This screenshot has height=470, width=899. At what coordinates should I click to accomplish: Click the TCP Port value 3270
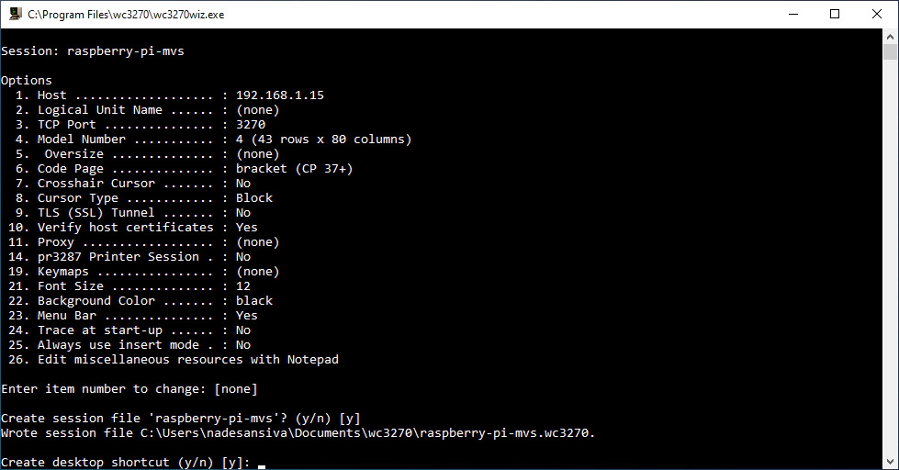[x=251, y=124]
